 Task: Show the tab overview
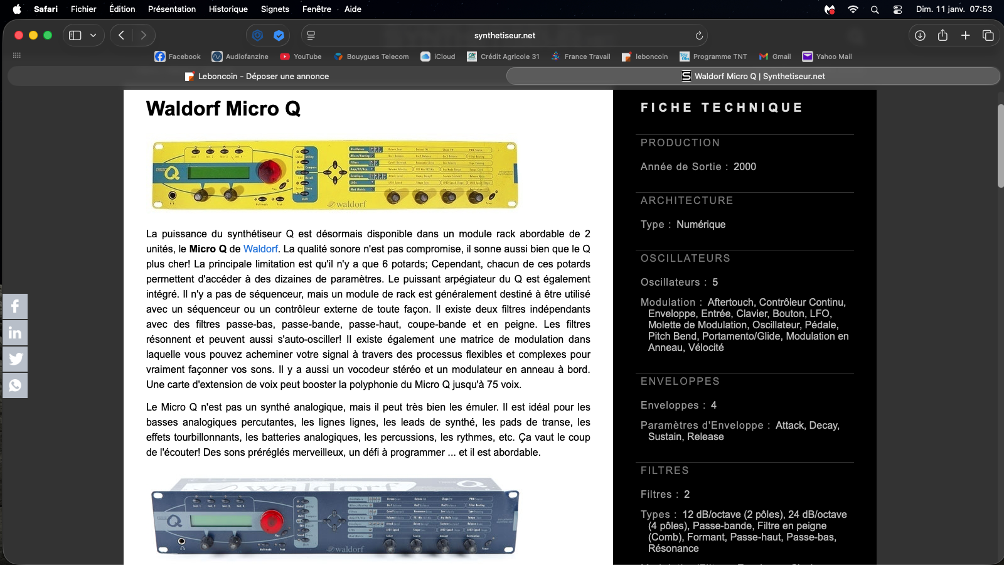coord(988,35)
